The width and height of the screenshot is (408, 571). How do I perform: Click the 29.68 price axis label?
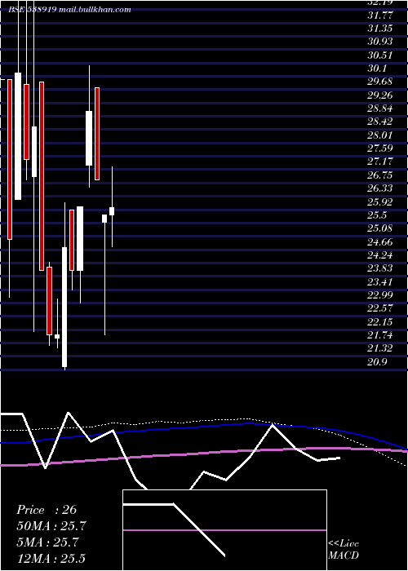pyautogui.click(x=381, y=82)
